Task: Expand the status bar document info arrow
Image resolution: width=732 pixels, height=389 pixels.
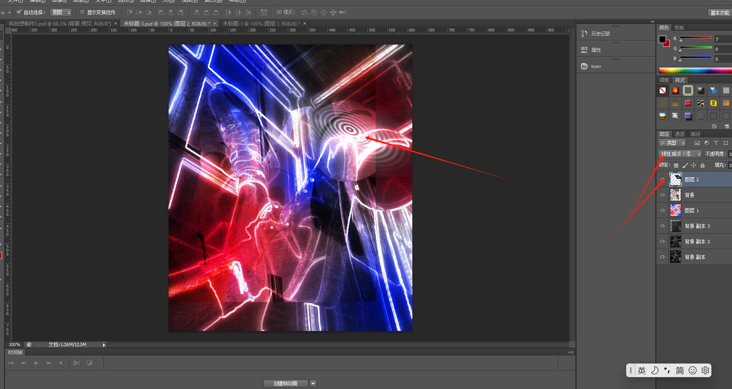Action: pyautogui.click(x=104, y=345)
